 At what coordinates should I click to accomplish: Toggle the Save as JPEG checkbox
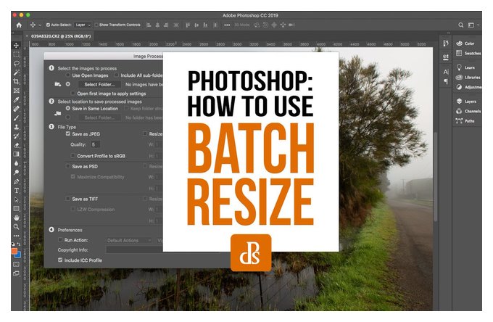coord(67,133)
